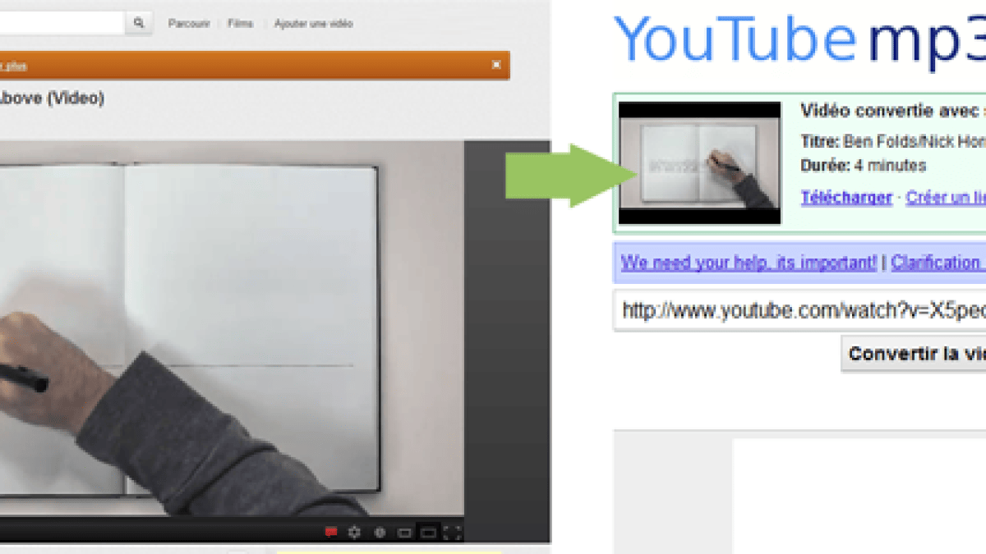This screenshot has width=986, height=554.
Task: Click the YouTube mp3 logo
Action: [x=800, y=39]
